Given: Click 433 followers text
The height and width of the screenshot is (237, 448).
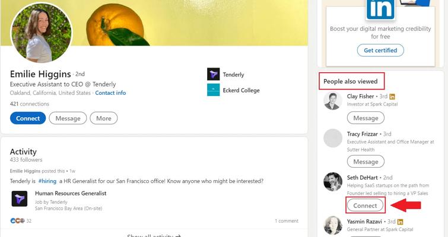Looking at the screenshot, I should (26, 160).
